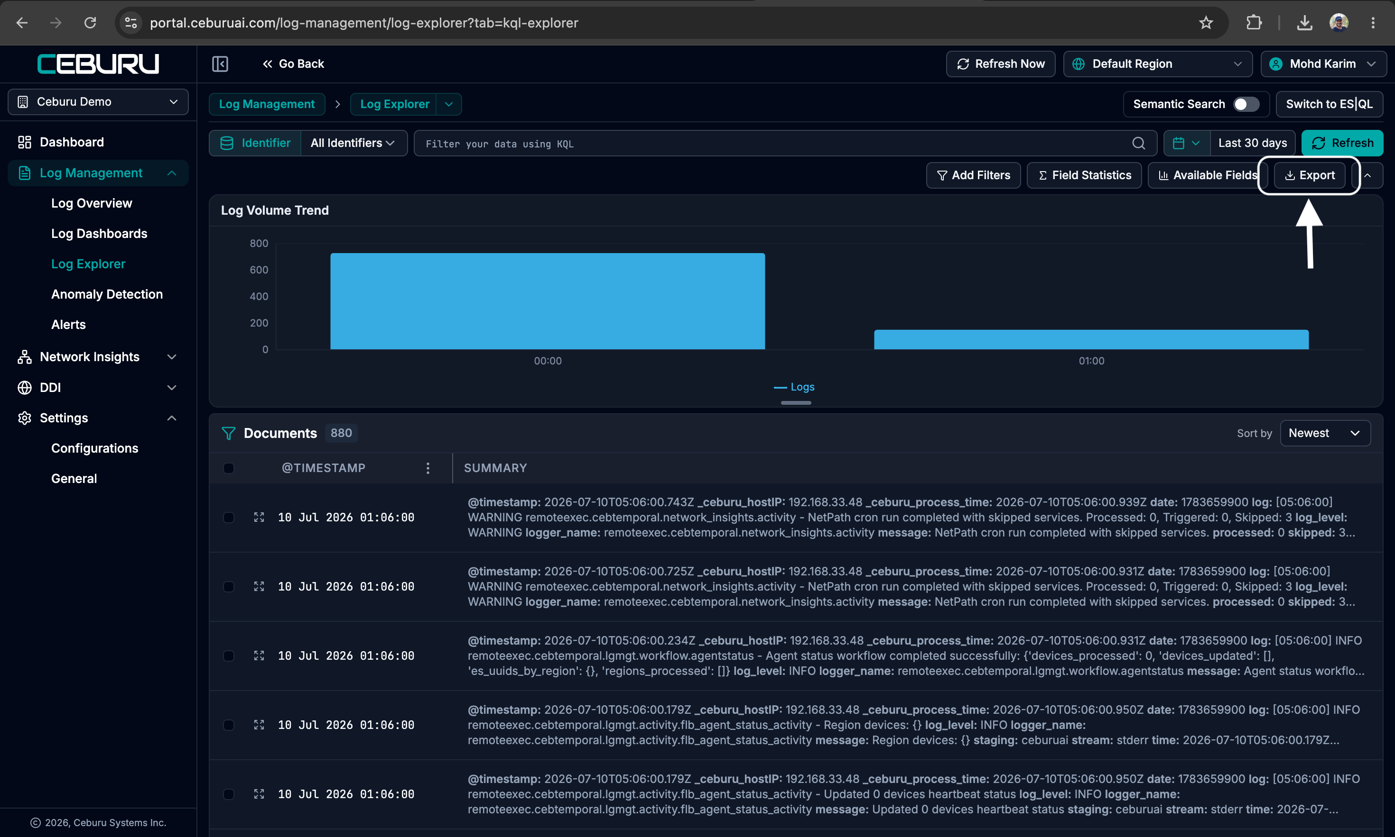The width and height of the screenshot is (1395, 837).
Task: Open Available Fields
Action: click(x=1208, y=175)
